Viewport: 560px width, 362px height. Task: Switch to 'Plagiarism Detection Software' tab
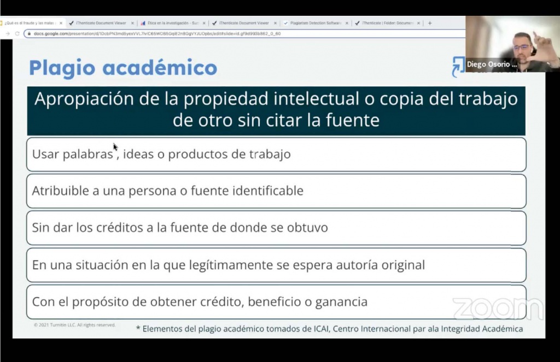[314, 23]
